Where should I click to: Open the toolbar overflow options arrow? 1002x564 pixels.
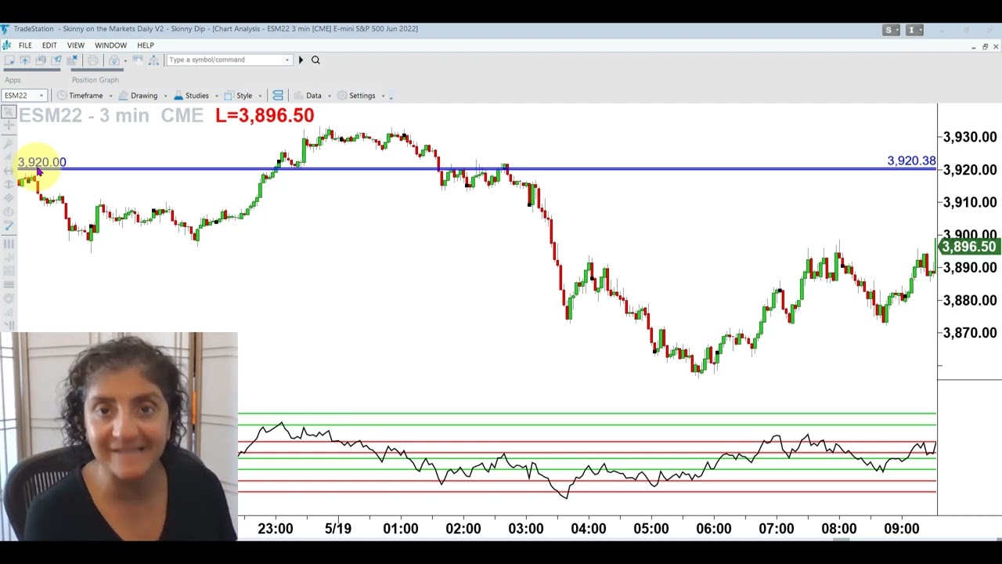point(391,96)
